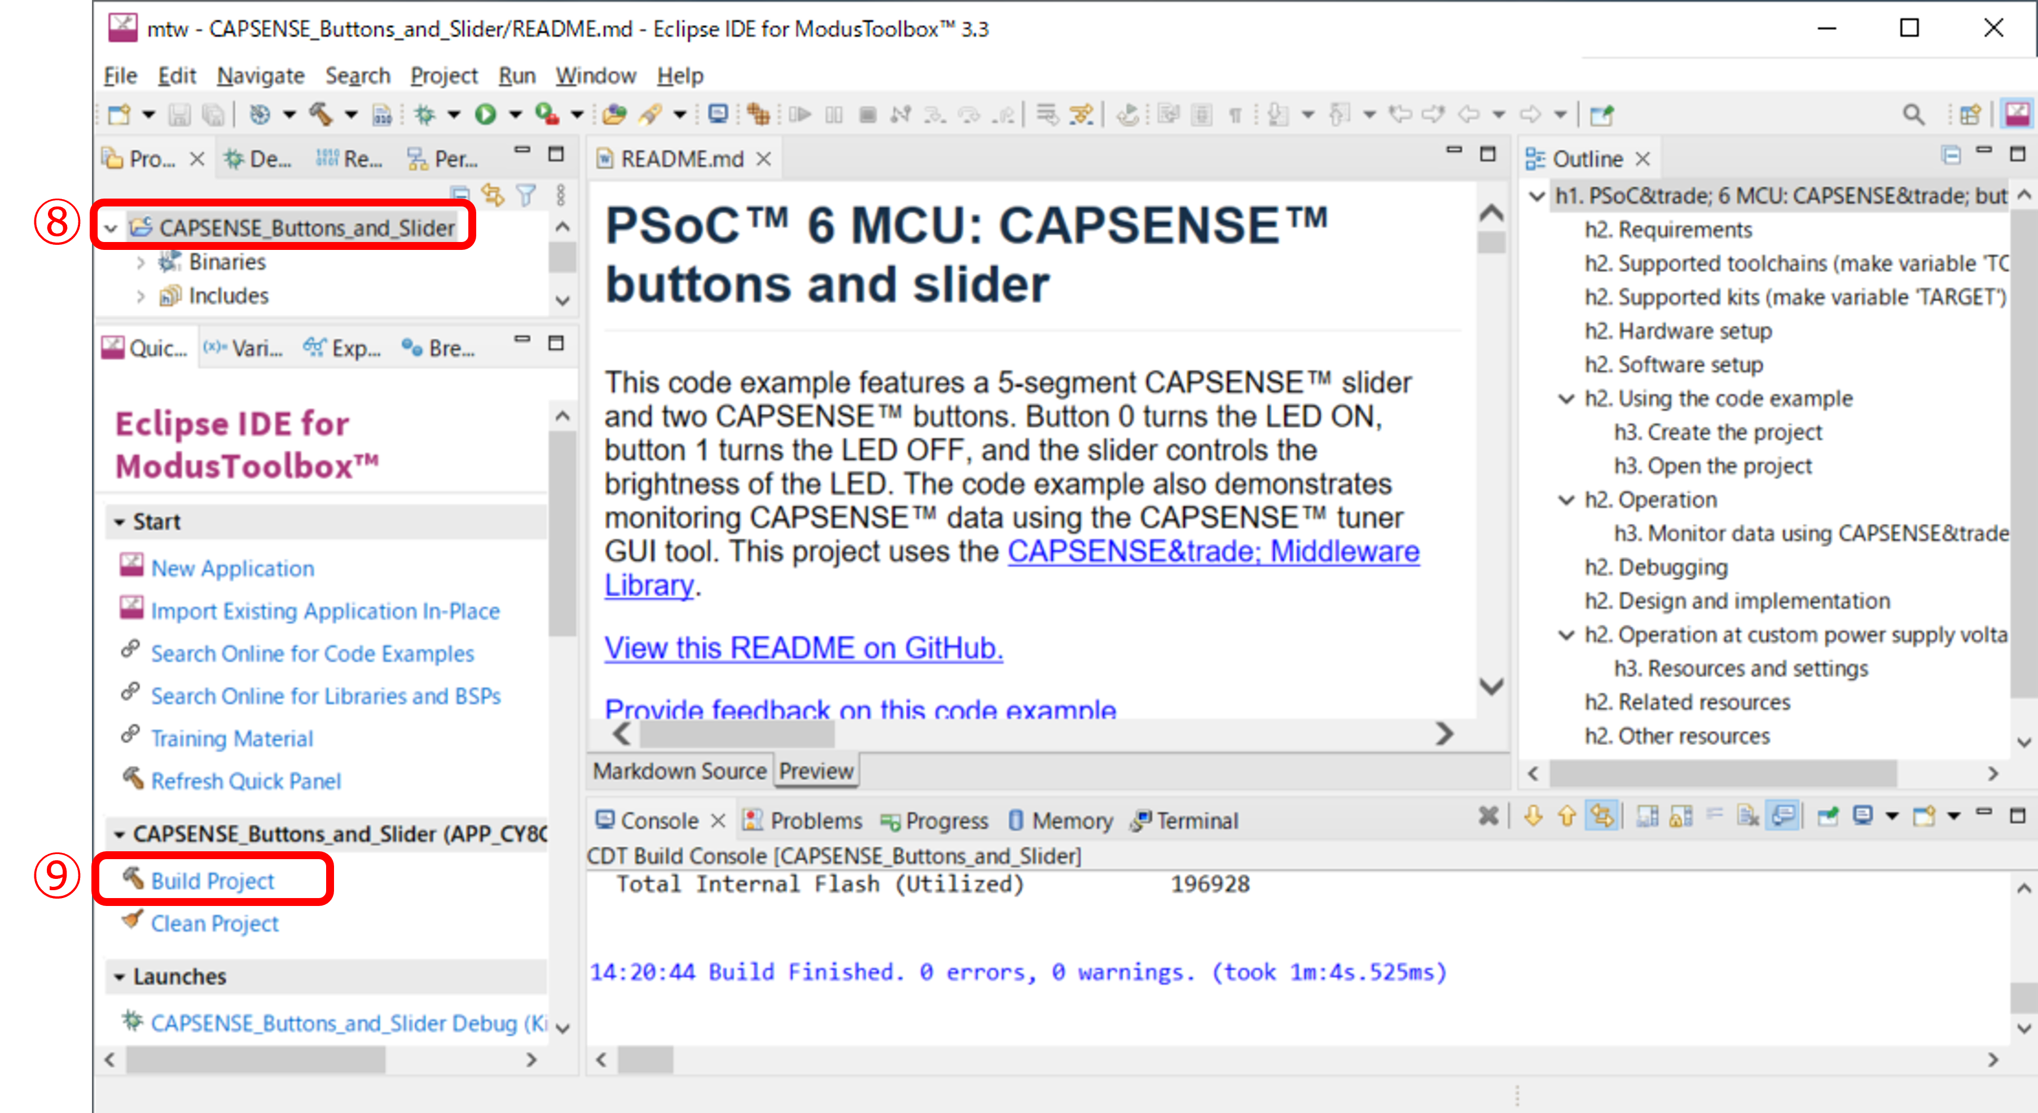This screenshot has height=1113, width=2038.
Task: Expand the Binaries tree node
Action: pos(141,262)
